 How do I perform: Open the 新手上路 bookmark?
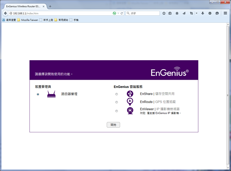[x=46, y=20]
